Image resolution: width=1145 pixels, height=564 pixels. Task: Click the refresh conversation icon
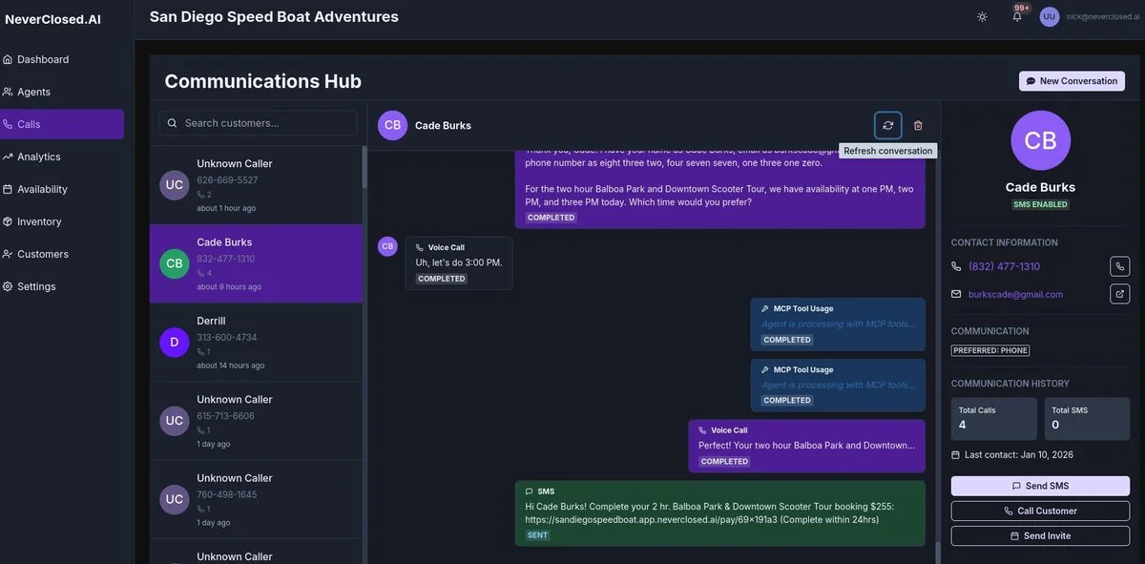[x=887, y=125]
